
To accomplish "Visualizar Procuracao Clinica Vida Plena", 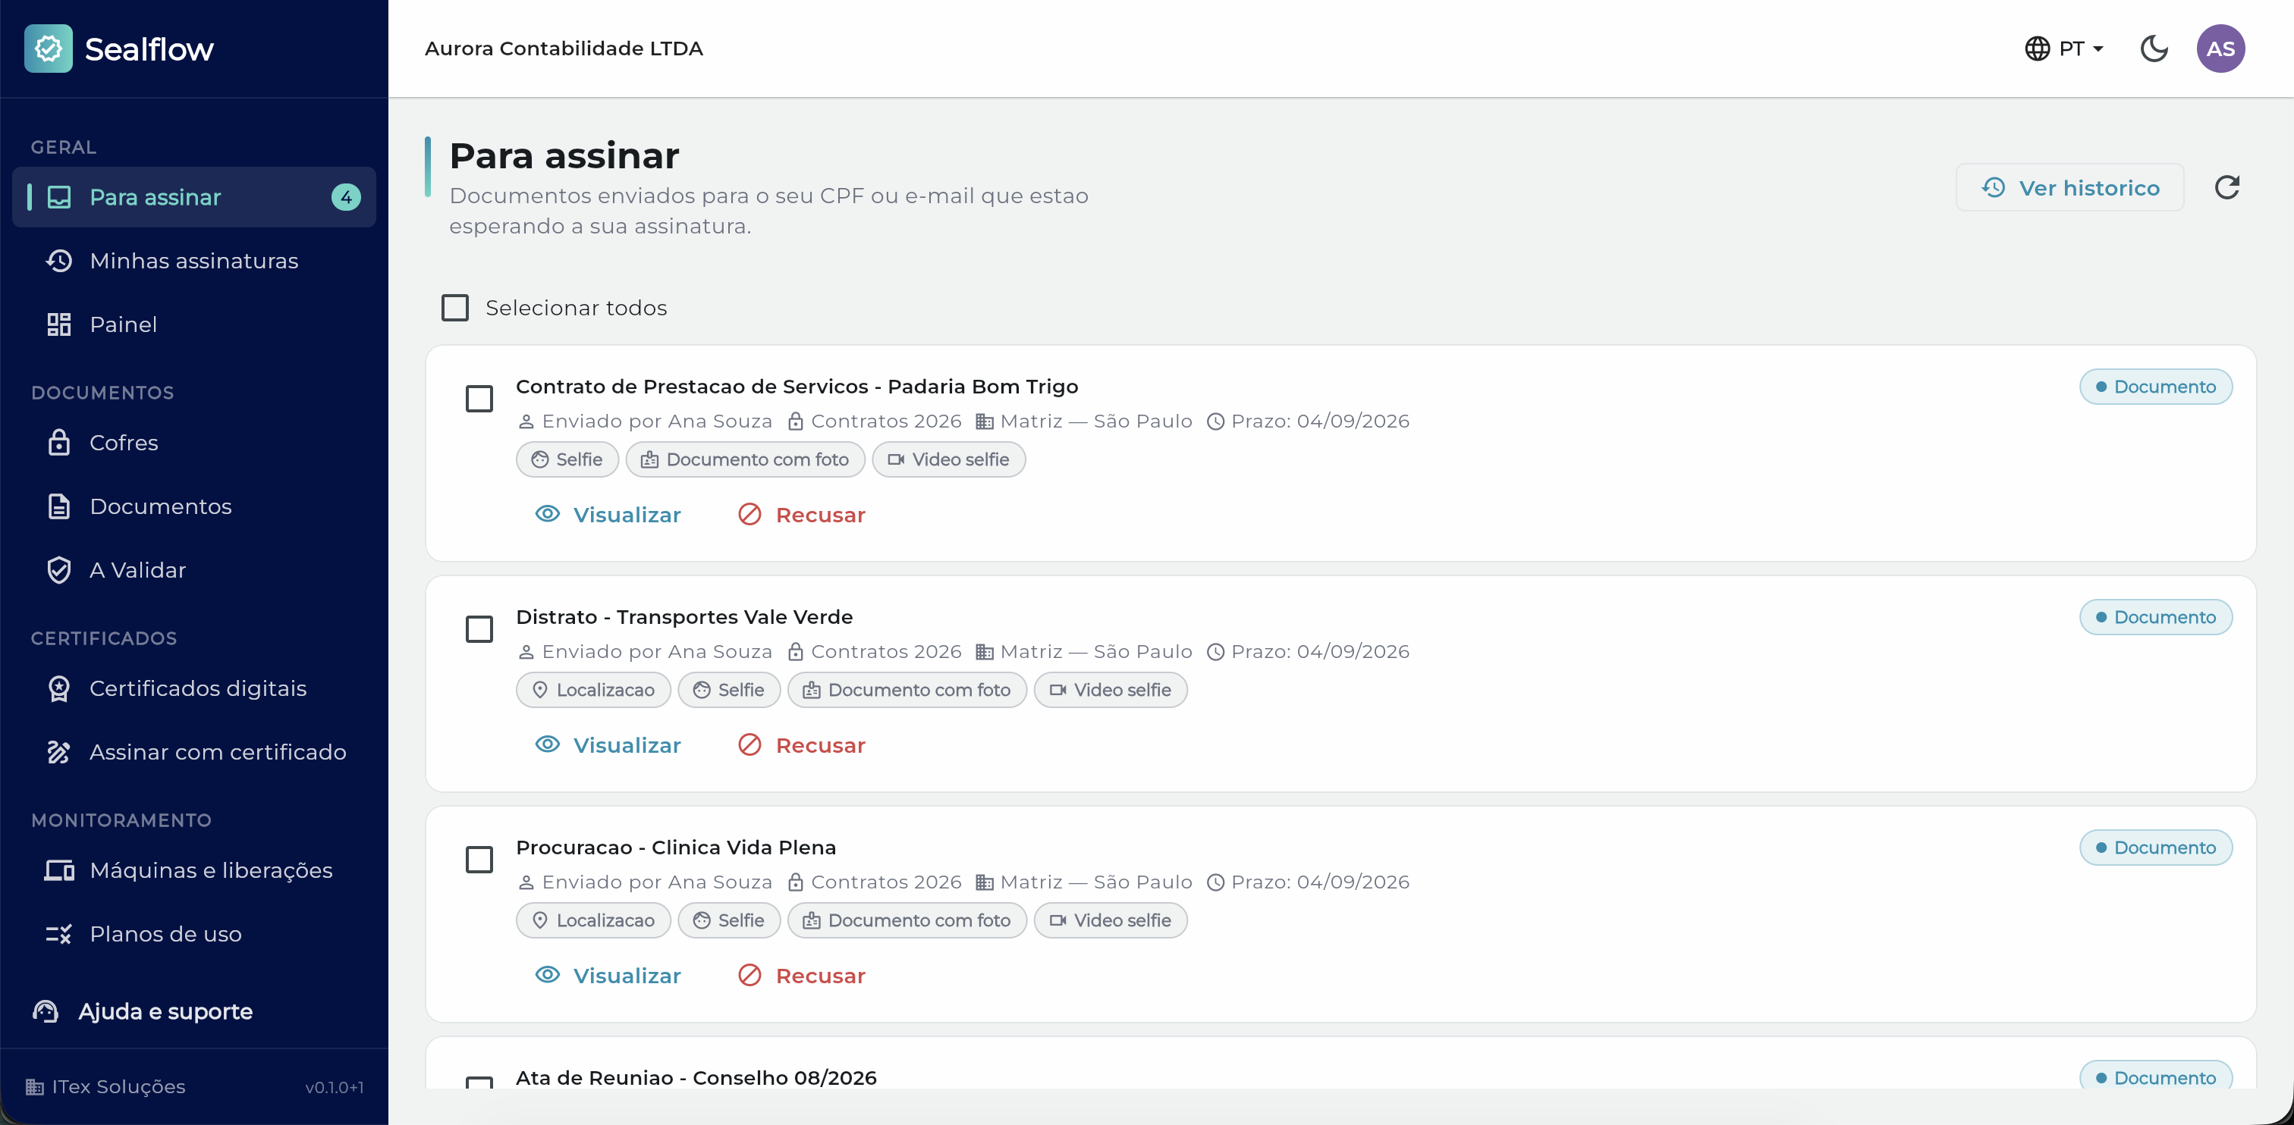I will pos(608,976).
